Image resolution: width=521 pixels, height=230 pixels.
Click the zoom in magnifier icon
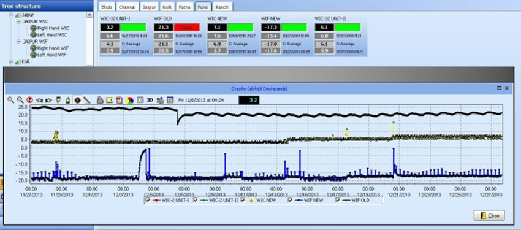[x=10, y=100]
